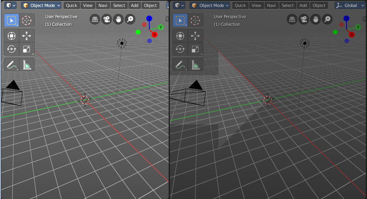Screen dimensions: 367x199
Task: Open the Global orientation dropdown
Action: (x=350, y=5)
